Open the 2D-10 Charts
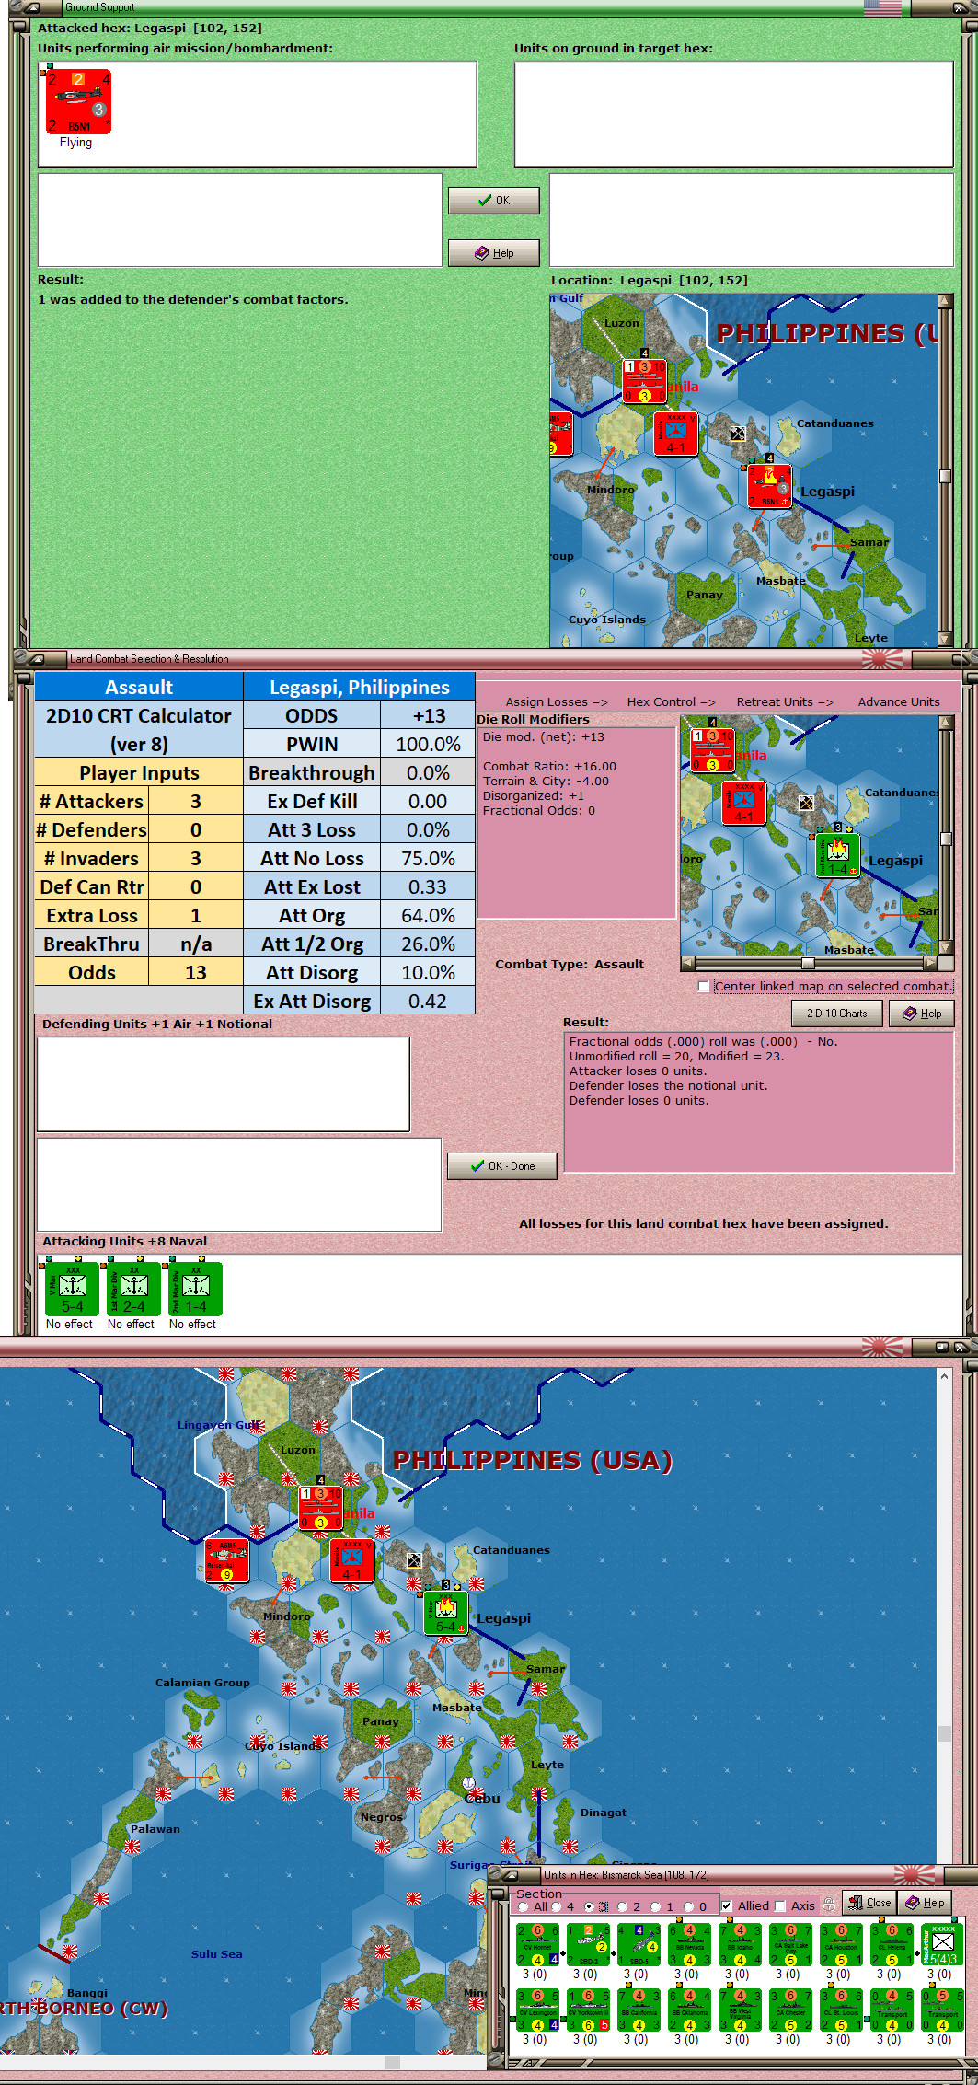 [836, 1014]
